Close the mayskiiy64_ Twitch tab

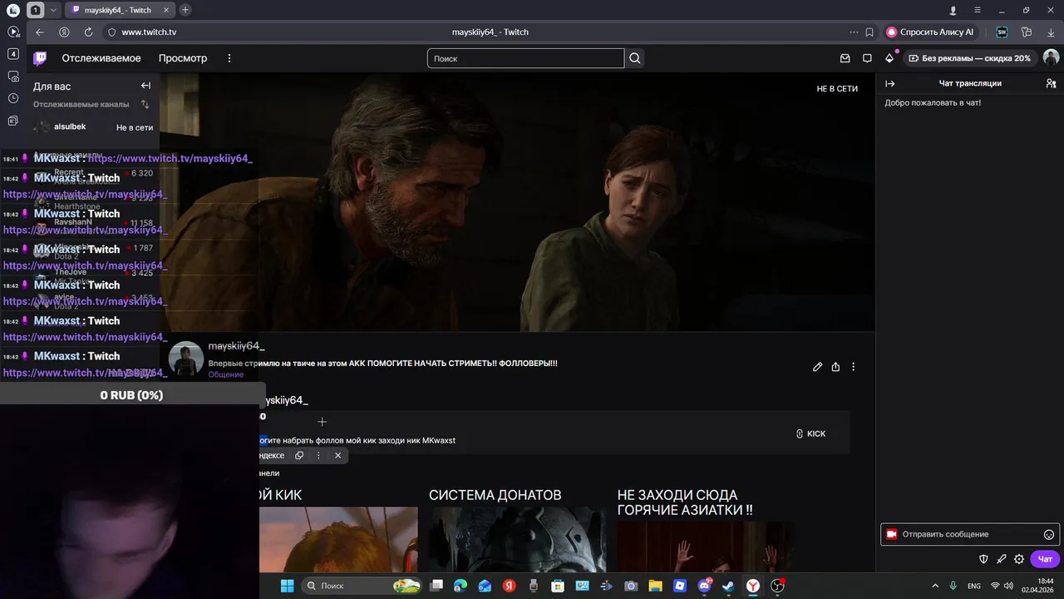(x=165, y=10)
